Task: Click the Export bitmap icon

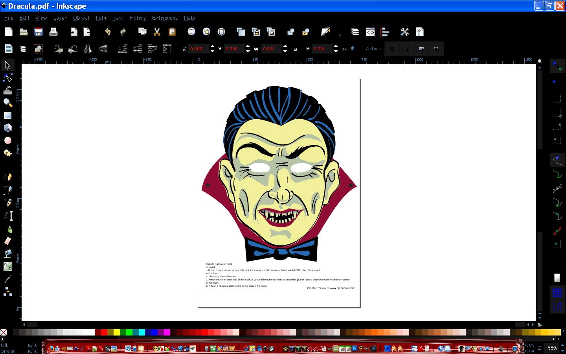Action: (87, 32)
